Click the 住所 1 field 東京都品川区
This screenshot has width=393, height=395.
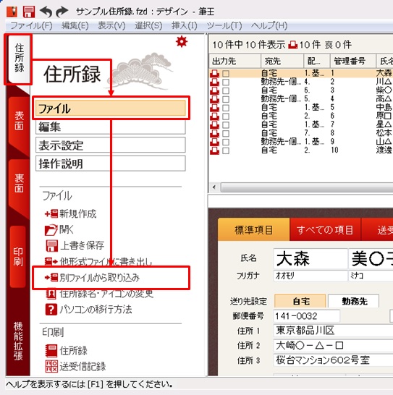(333, 331)
